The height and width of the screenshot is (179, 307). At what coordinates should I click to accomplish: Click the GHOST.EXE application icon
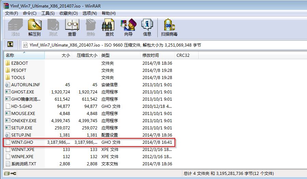point(8,92)
